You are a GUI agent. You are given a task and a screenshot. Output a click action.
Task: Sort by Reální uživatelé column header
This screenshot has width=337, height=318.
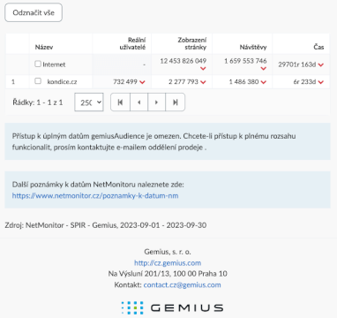coord(132,43)
